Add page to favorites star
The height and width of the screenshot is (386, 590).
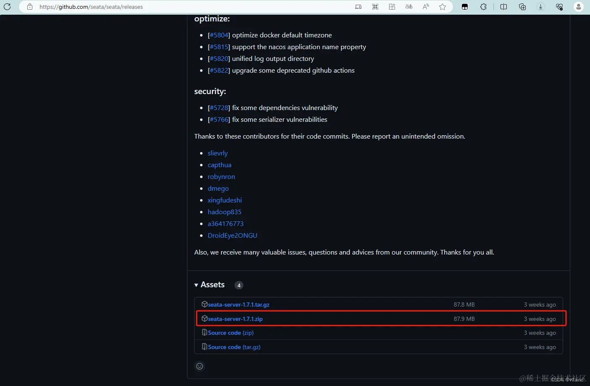(x=442, y=7)
